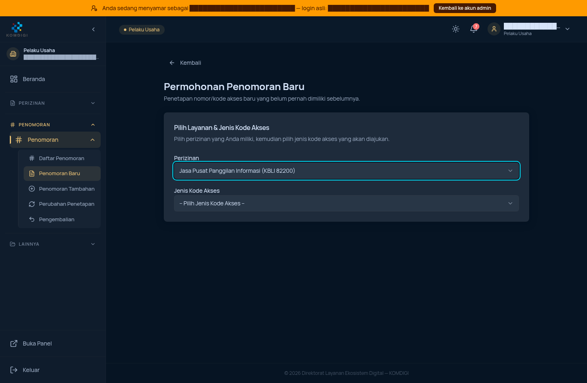Viewport: 587px width, 383px height.
Task: Open Buka Panel link
Action: pyautogui.click(x=53, y=343)
